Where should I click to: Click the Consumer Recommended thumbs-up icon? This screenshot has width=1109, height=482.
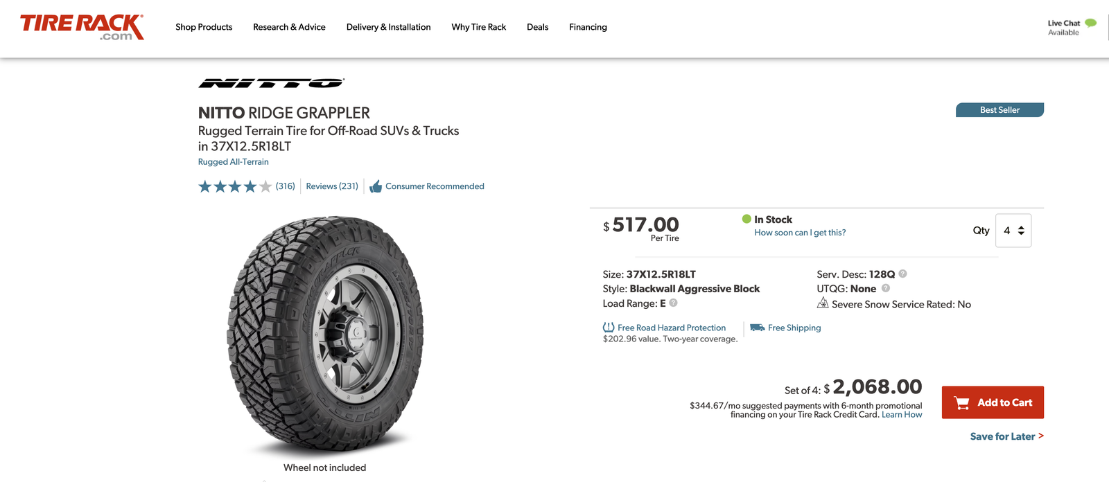pyautogui.click(x=376, y=186)
